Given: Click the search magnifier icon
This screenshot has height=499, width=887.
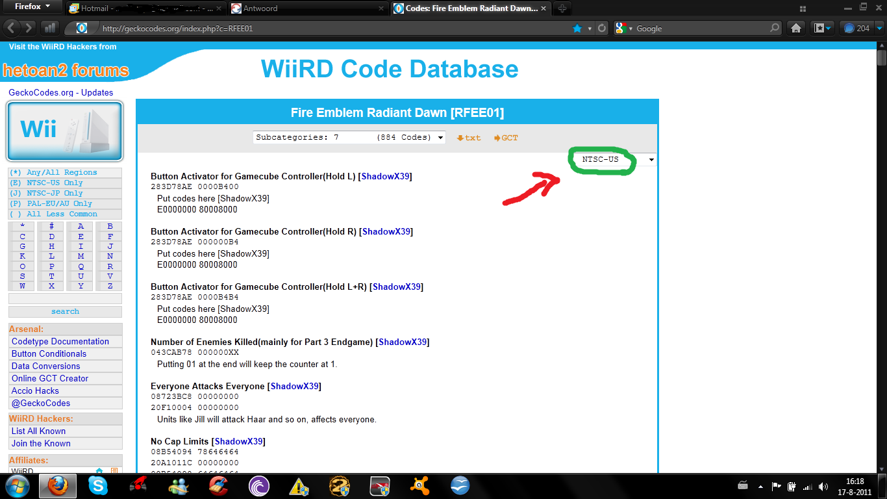Looking at the screenshot, I should coord(774,29).
